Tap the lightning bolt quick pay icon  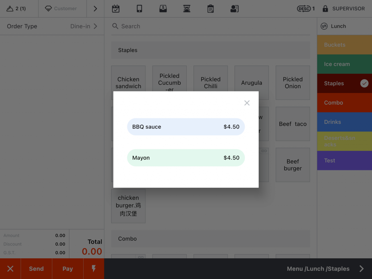click(94, 269)
